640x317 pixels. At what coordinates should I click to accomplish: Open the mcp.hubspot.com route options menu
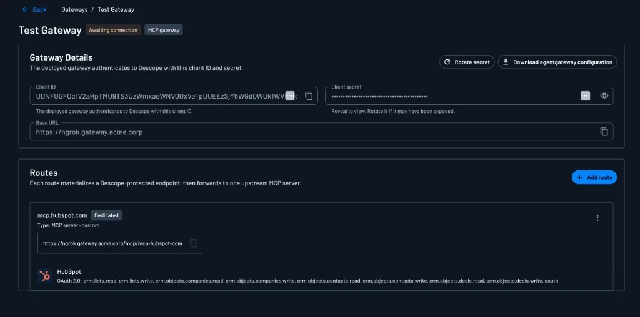[597, 218]
